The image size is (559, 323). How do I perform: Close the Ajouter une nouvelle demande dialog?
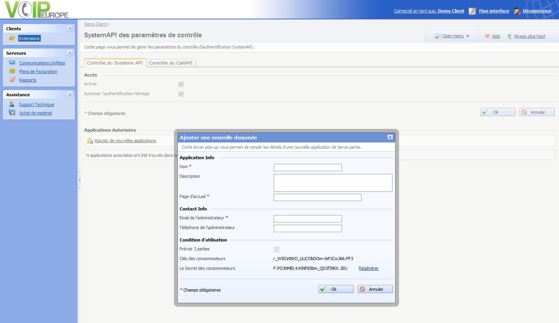pyautogui.click(x=390, y=137)
